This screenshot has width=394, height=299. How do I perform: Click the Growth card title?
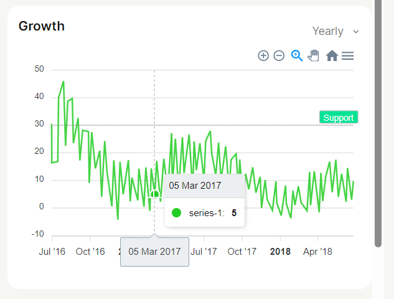coord(42,26)
